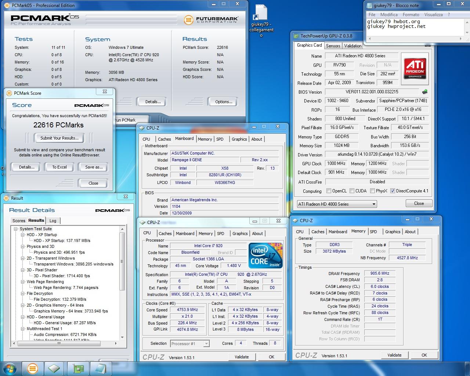Click the GPU-Z window title icon
470x376 pixels.
(x=296, y=36)
